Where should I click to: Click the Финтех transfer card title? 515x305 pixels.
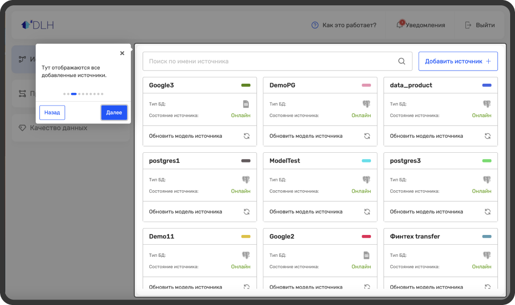[x=415, y=236]
